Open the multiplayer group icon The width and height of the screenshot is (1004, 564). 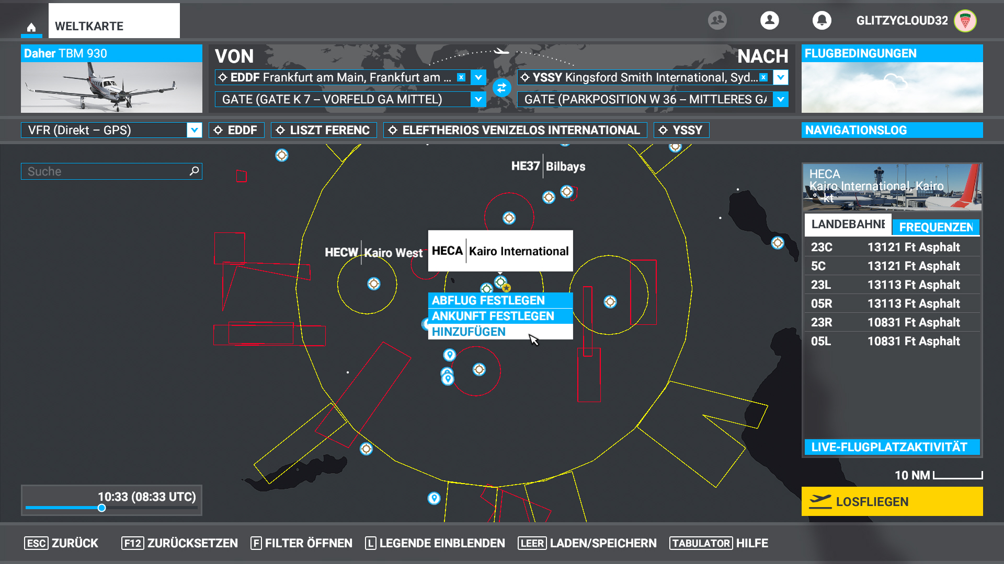[717, 20]
